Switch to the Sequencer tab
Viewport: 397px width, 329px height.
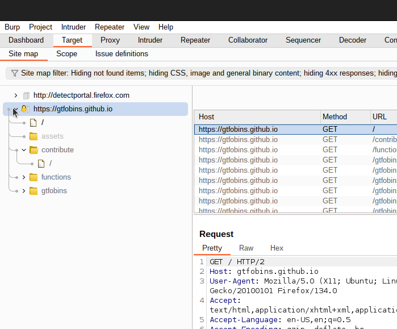(x=303, y=40)
